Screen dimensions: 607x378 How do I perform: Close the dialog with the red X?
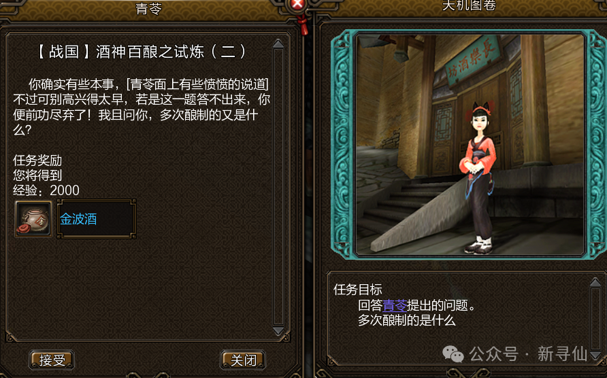tap(297, 4)
